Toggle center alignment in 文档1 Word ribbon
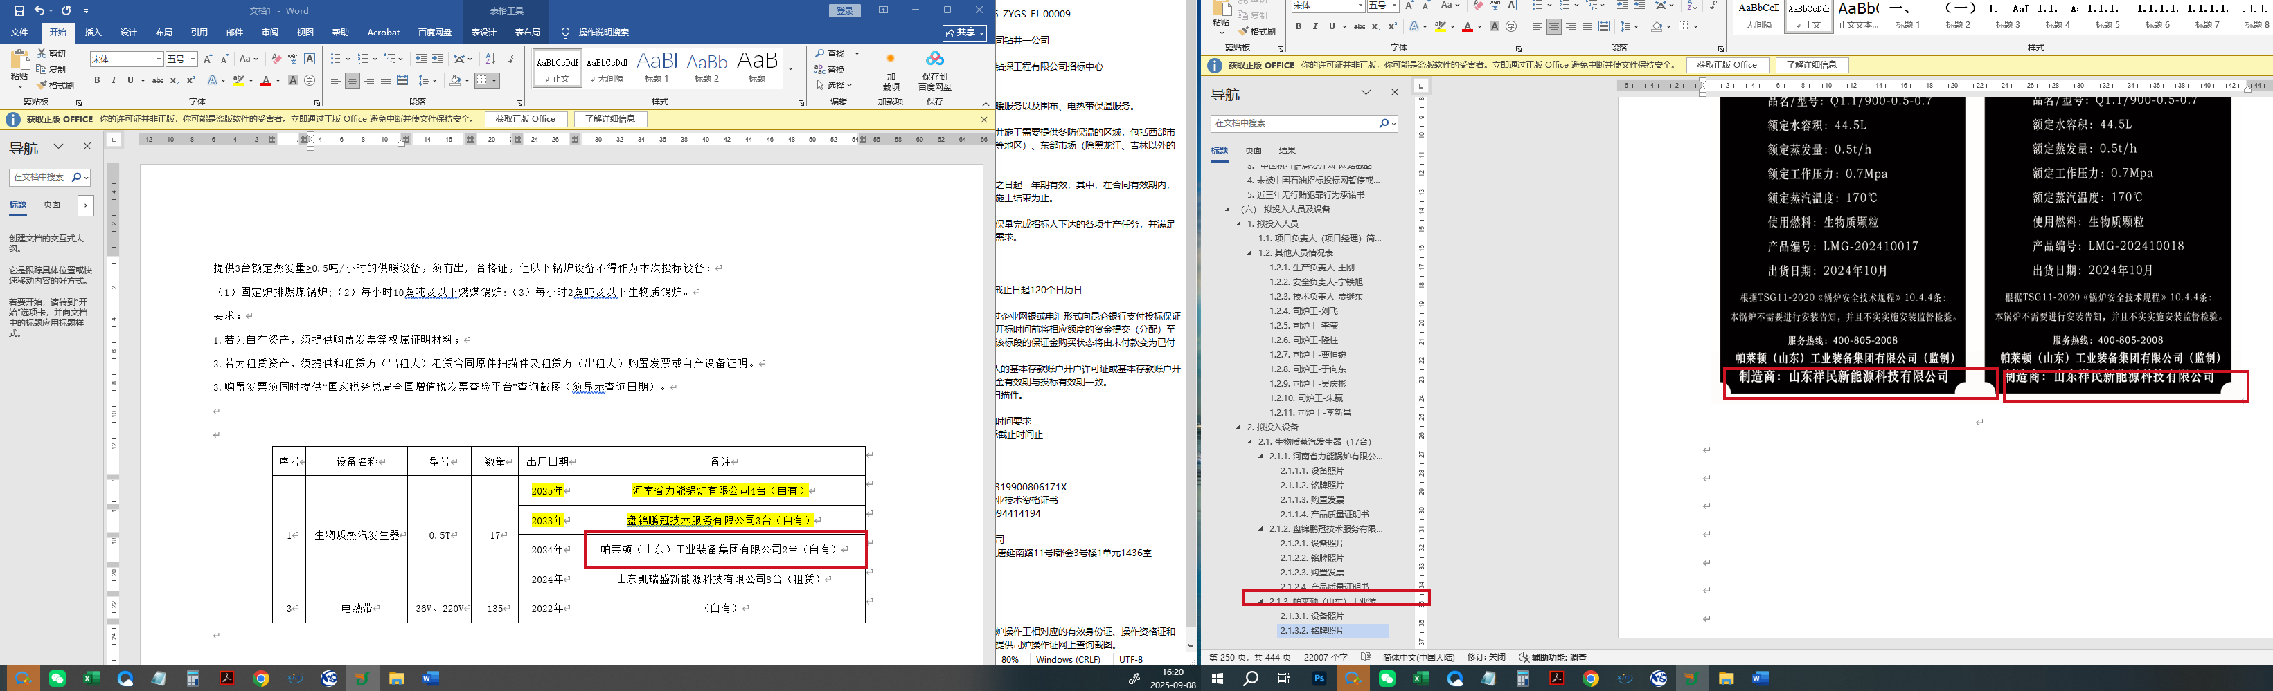 352,80
